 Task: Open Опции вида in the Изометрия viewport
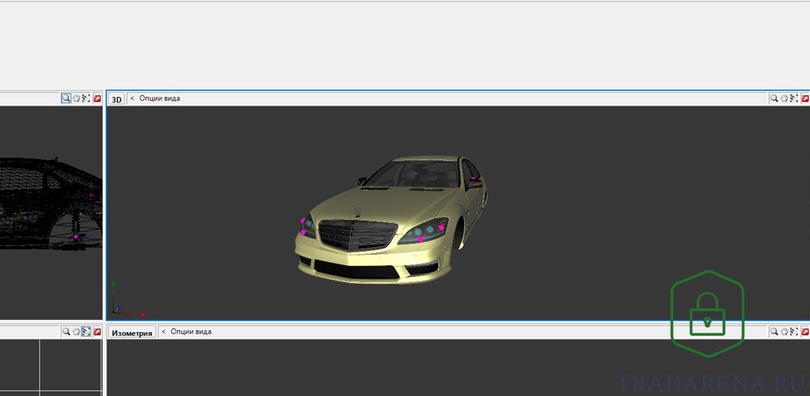(x=191, y=331)
